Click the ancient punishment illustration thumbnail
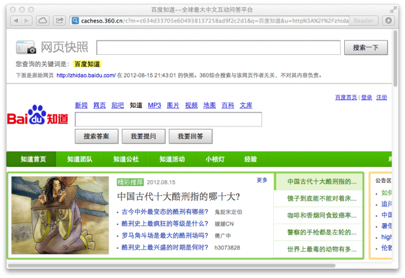 [x=60, y=215]
